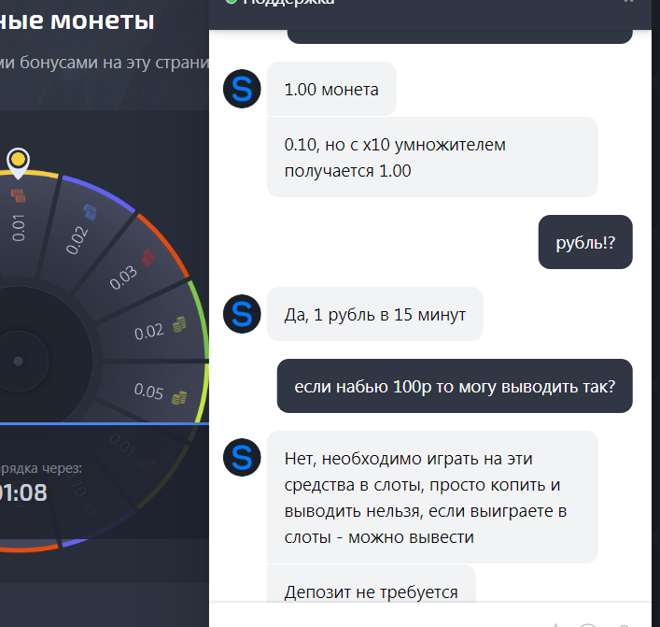
Task: Click the red coin stack in the 0.03 sector
Action: pyautogui.click(x=147, y=258)
